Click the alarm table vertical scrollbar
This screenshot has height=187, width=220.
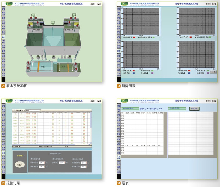click(x=91, y=128)
